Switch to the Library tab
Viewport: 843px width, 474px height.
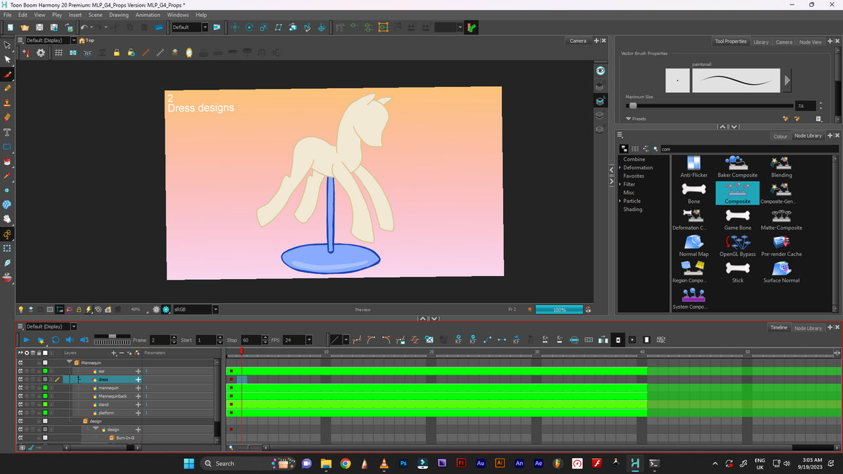coord(761,42)
